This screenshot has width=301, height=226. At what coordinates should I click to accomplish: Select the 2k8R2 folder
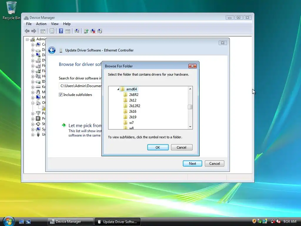pos(134,95)
